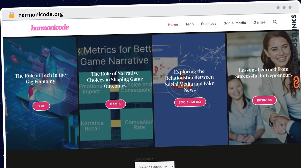
Task: Go to the Home menu item
Action: pyautogui.click(x=173, y=24)
